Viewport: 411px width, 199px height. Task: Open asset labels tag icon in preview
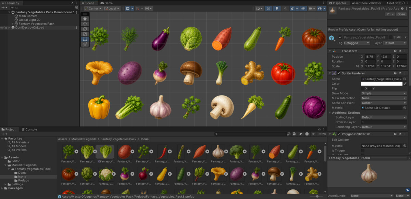click(x=407, y=190)
